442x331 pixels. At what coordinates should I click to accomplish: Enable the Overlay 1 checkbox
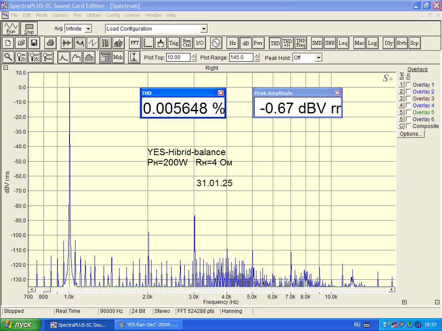pyautogui.click(x=408, y=84)
